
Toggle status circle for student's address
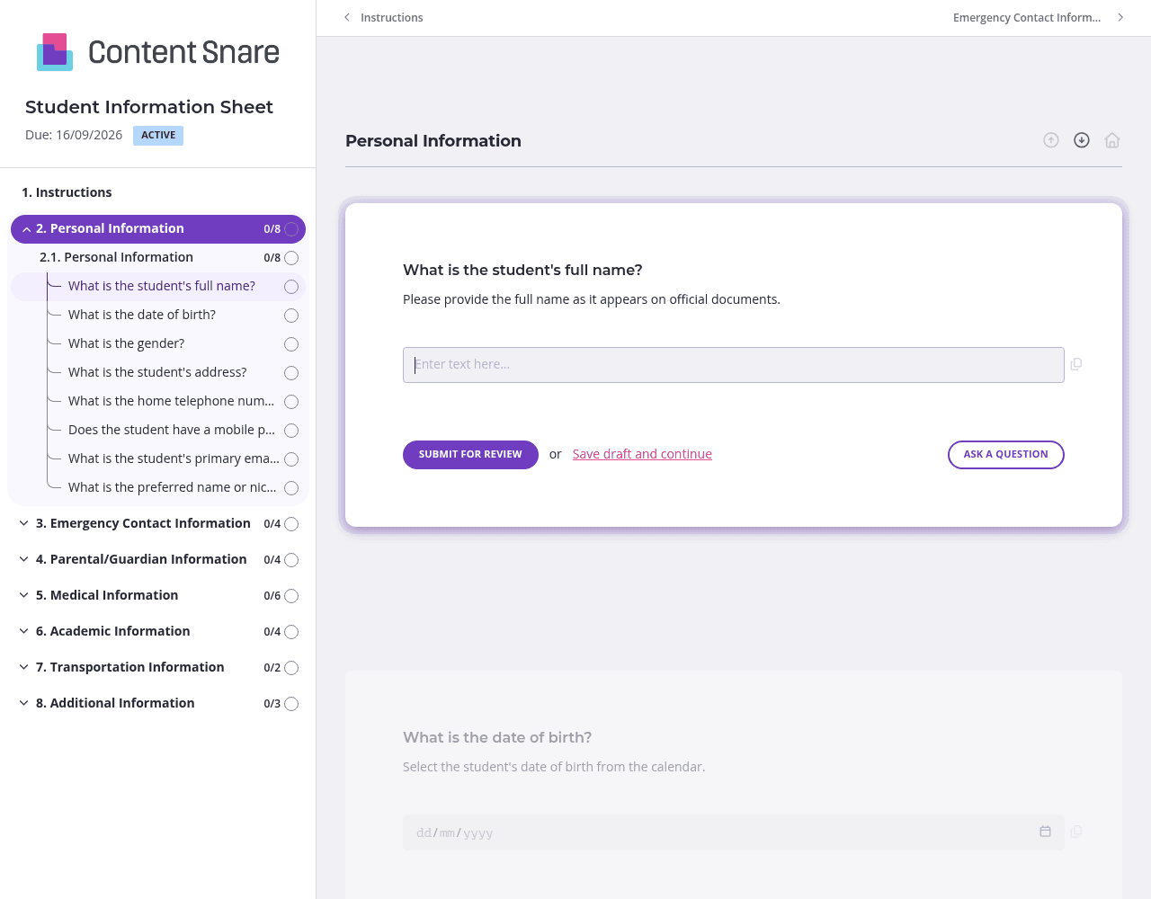coord(291,373)
